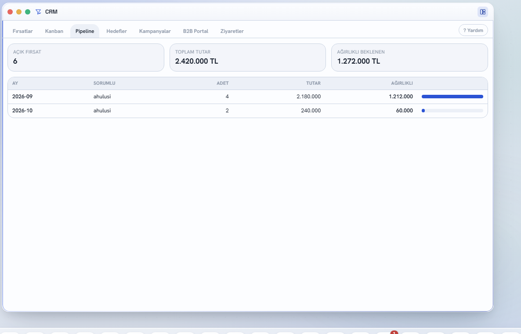Image resolution: width=521 pixels, height=334 pixels.
Task: Switch to B2B Portal tab
Action: click(x=196, y=31)
